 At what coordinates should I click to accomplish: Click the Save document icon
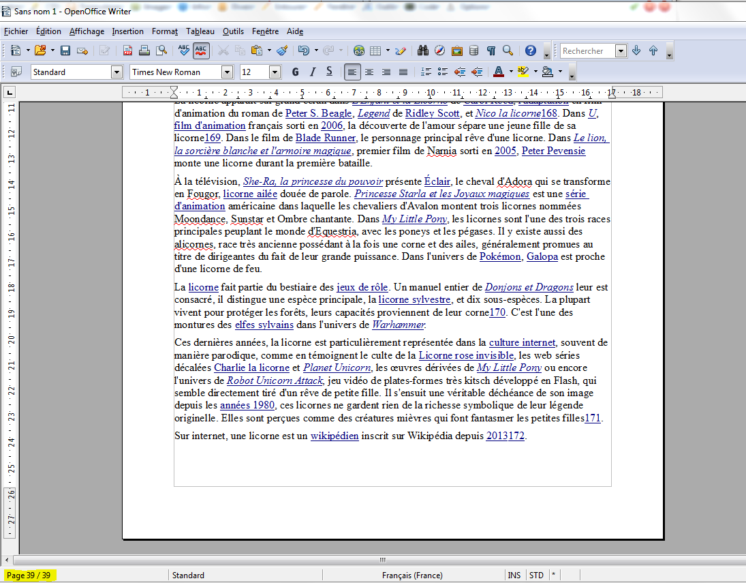[x=65, y=50]
